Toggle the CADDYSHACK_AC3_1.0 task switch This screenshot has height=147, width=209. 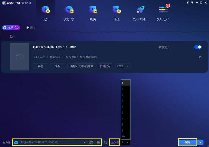(x=198, y=47)
